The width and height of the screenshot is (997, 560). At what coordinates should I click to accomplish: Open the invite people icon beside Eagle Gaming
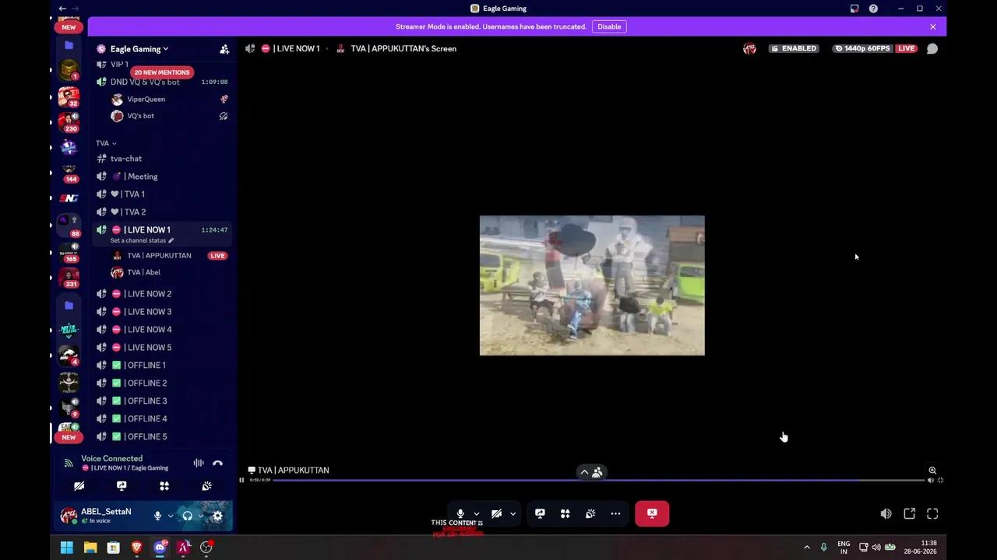[224, 49]
